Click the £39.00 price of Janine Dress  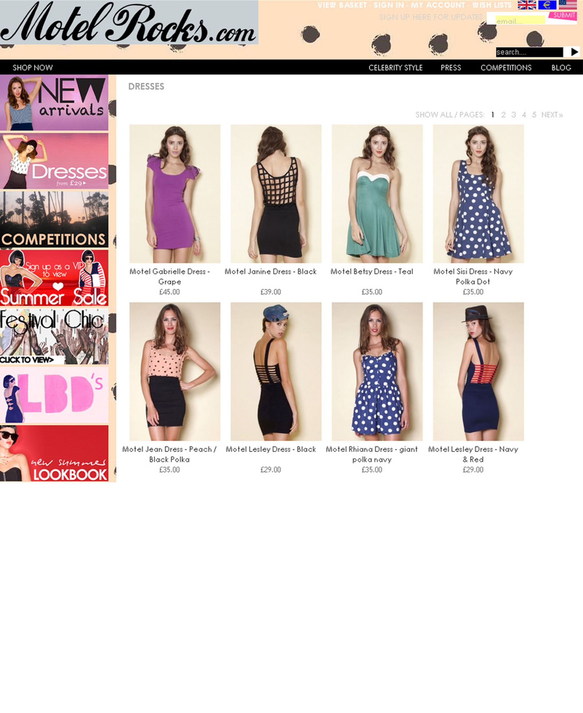(270, 292)
